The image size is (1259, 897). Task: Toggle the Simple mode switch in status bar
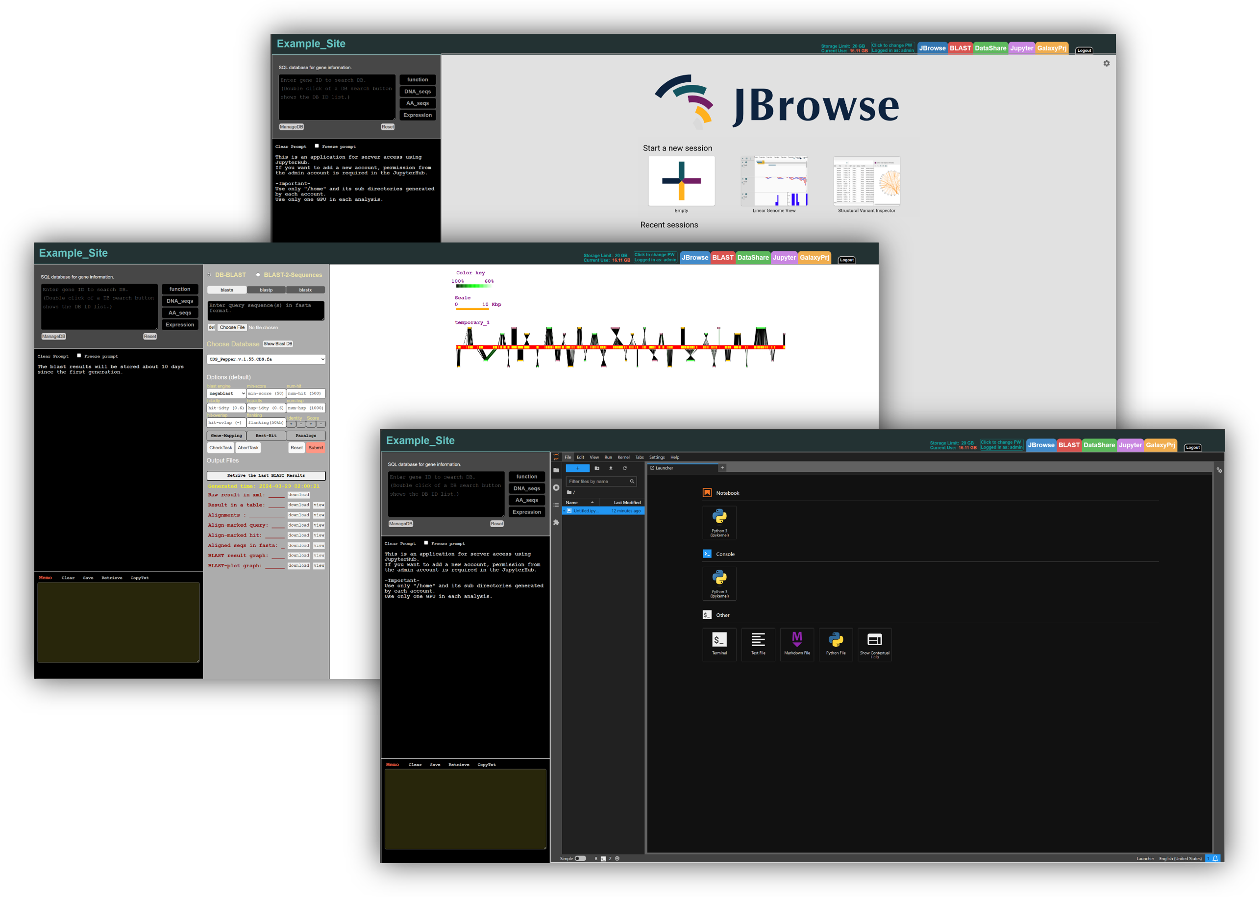pos(580,858)
